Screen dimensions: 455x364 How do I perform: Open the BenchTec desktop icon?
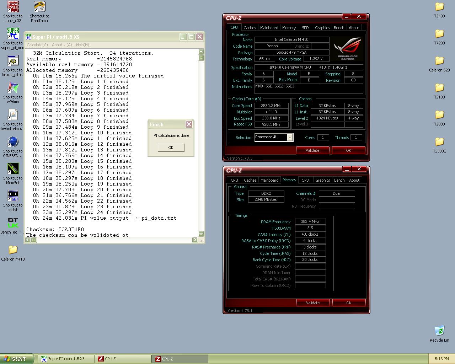click(13, 223)
